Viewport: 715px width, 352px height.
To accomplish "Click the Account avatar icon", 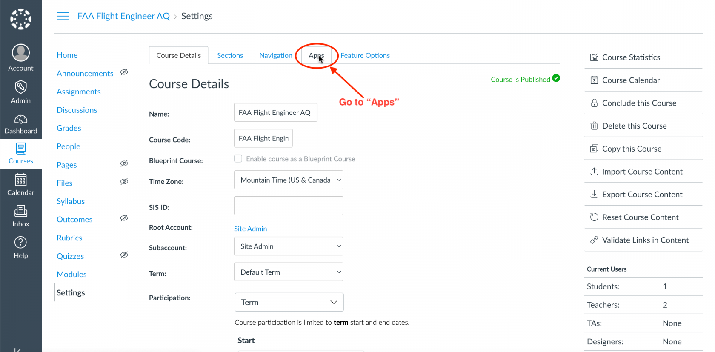I will 20,53.
